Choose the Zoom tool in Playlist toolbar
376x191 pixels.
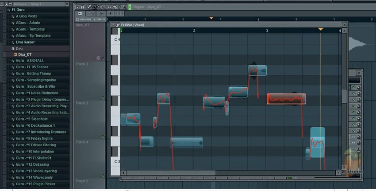point(124,7)
